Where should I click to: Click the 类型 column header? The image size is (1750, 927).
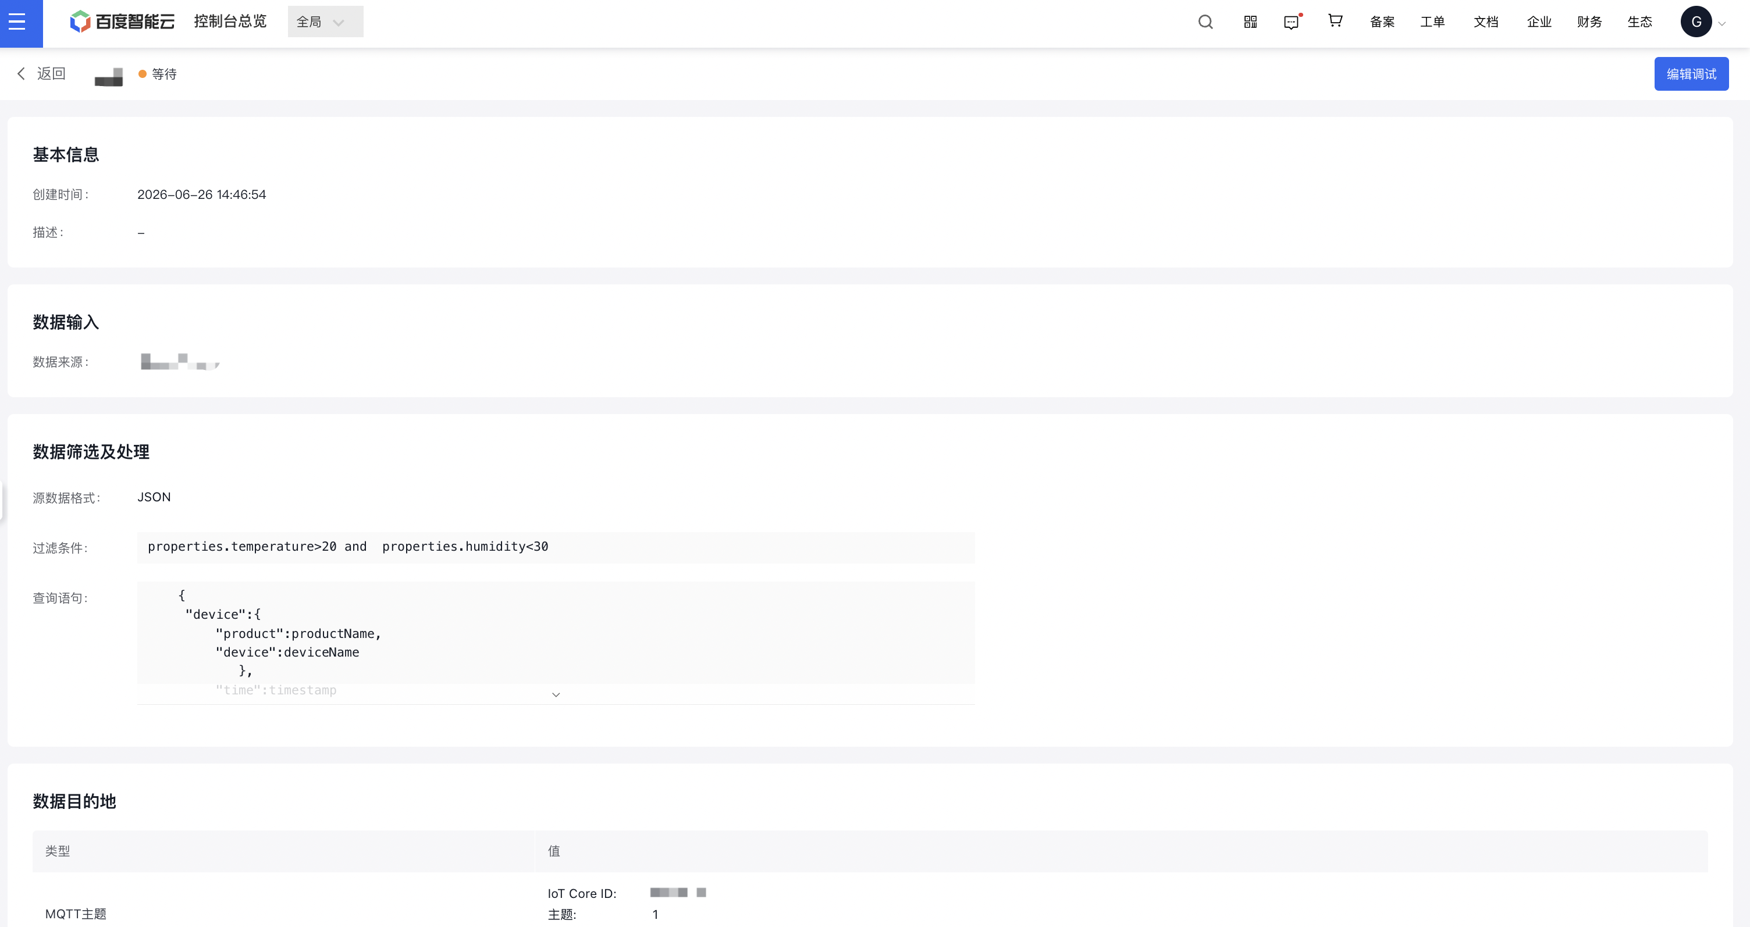pyautogui.click(x=57, y=851)
